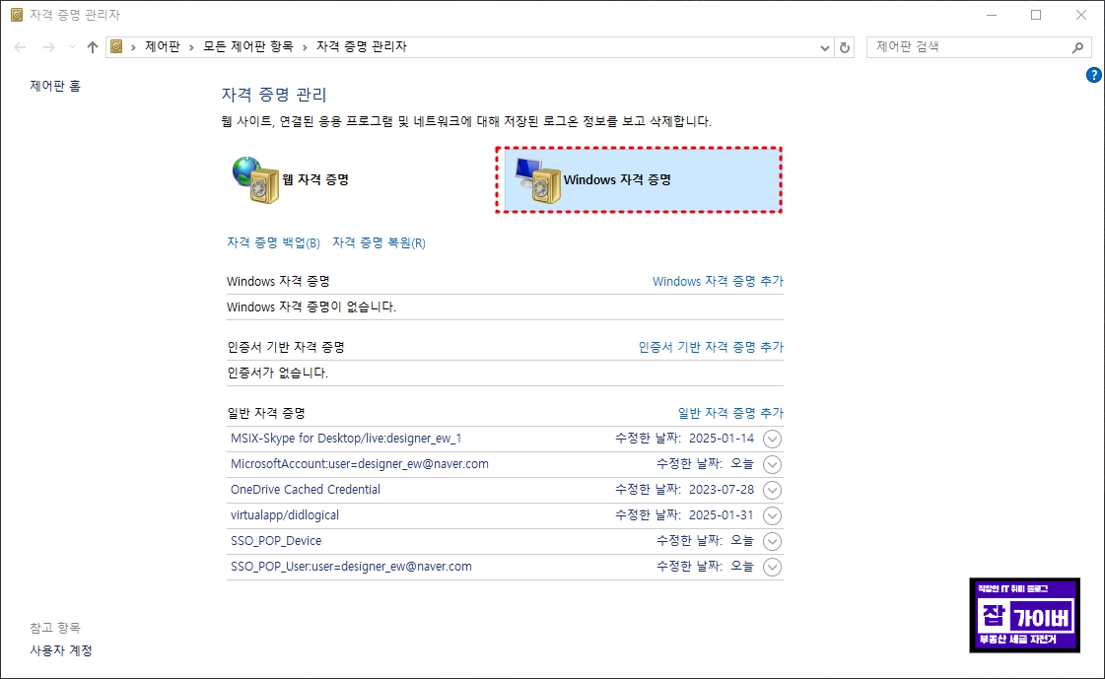Expand the virtualapp/didlogical entry
The image size is (1105, 679).
773,515
